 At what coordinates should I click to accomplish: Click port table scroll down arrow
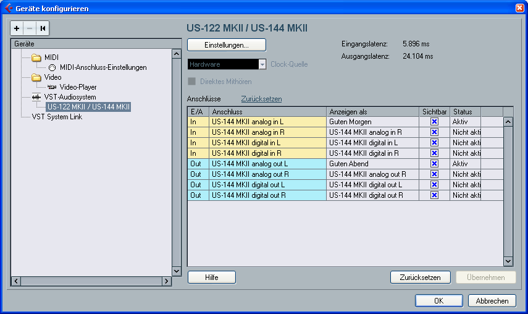(508, 261)
